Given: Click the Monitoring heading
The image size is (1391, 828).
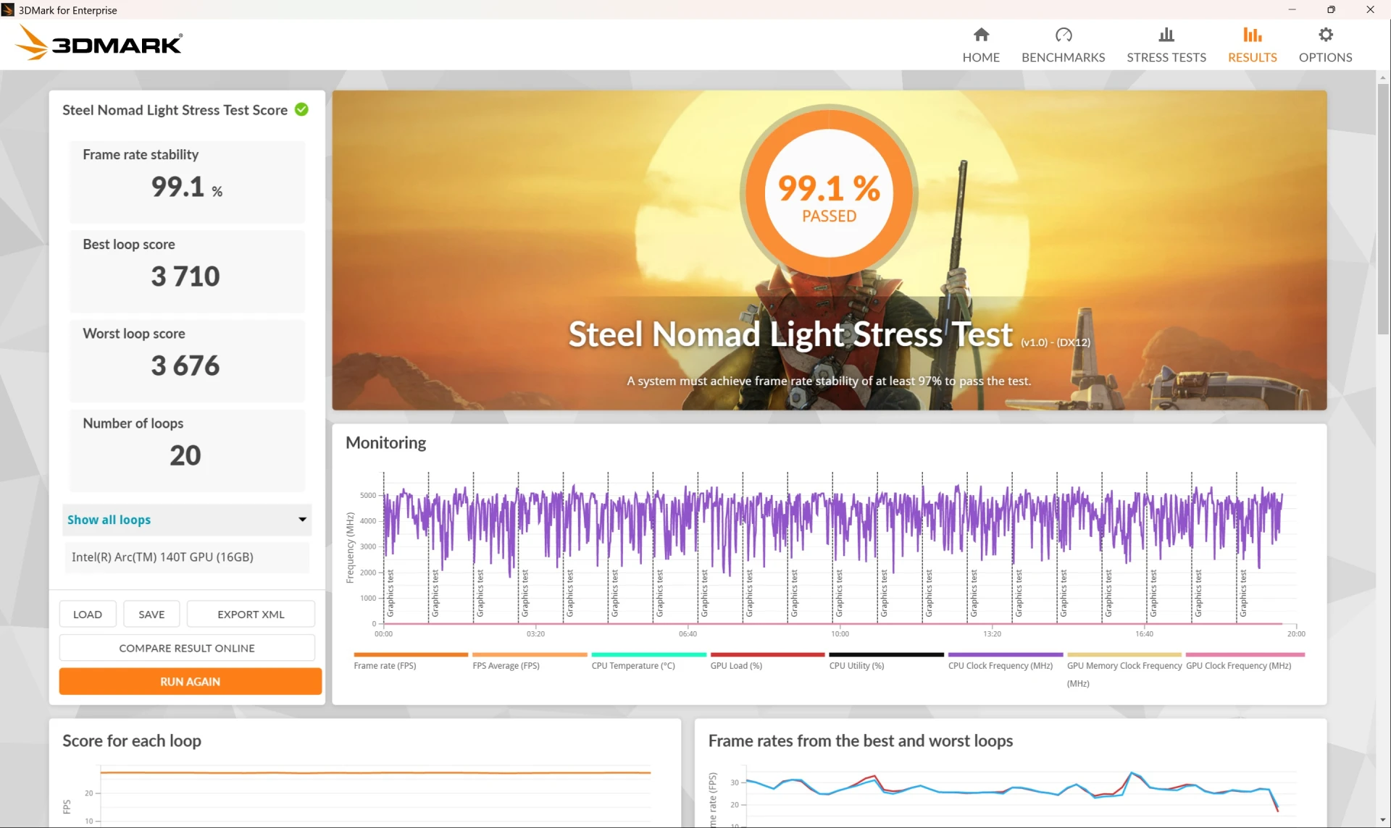Looking at the screenshot, I should pyautogui.click(x=385, y=442).
